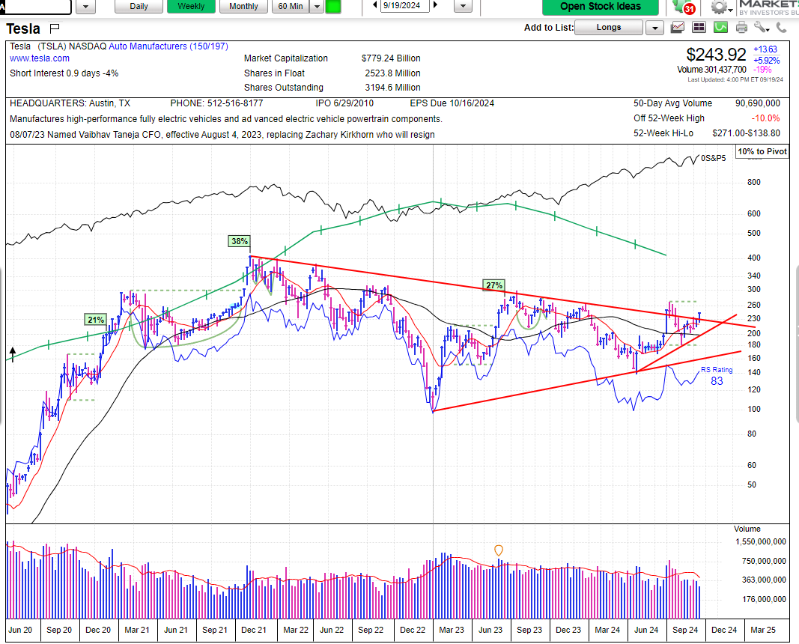Click the Shares Outstanding 3194.6 Million value

[392, 88]
